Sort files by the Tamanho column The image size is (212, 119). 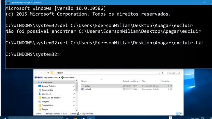click(x=165, y=81)
